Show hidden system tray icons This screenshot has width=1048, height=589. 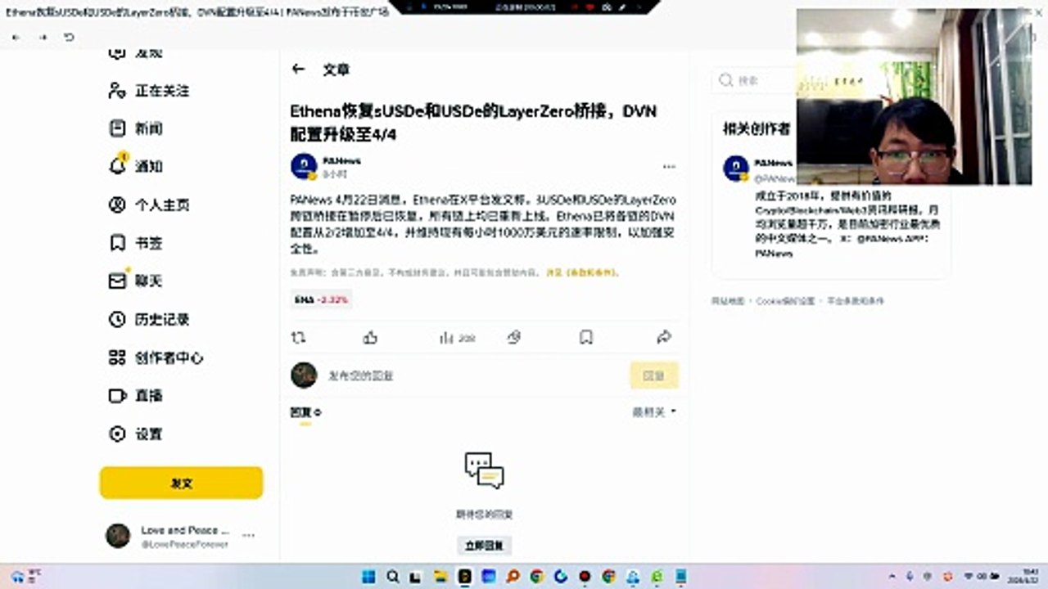(x=892, y=577)
